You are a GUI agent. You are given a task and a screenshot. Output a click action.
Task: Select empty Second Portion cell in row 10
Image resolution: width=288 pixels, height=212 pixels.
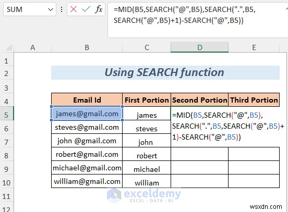199,181
